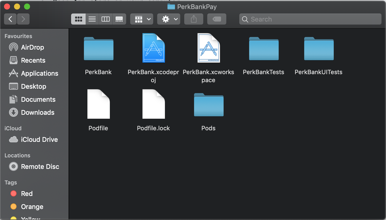Open the Podfile.lock file

[153, 104]
